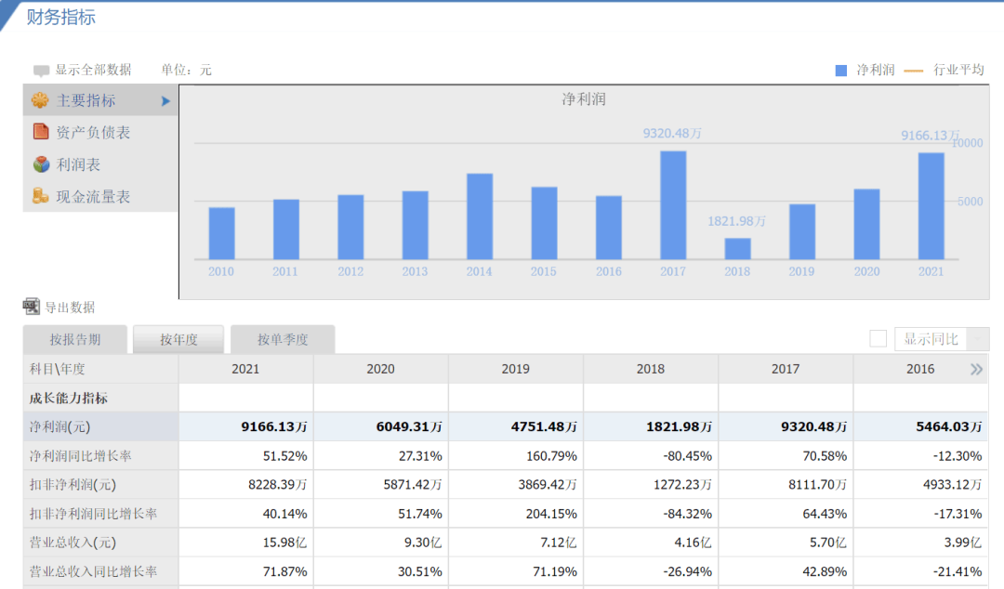Click the double chevron next to 2016
The image size is (1004, 589).
point(976,370)
